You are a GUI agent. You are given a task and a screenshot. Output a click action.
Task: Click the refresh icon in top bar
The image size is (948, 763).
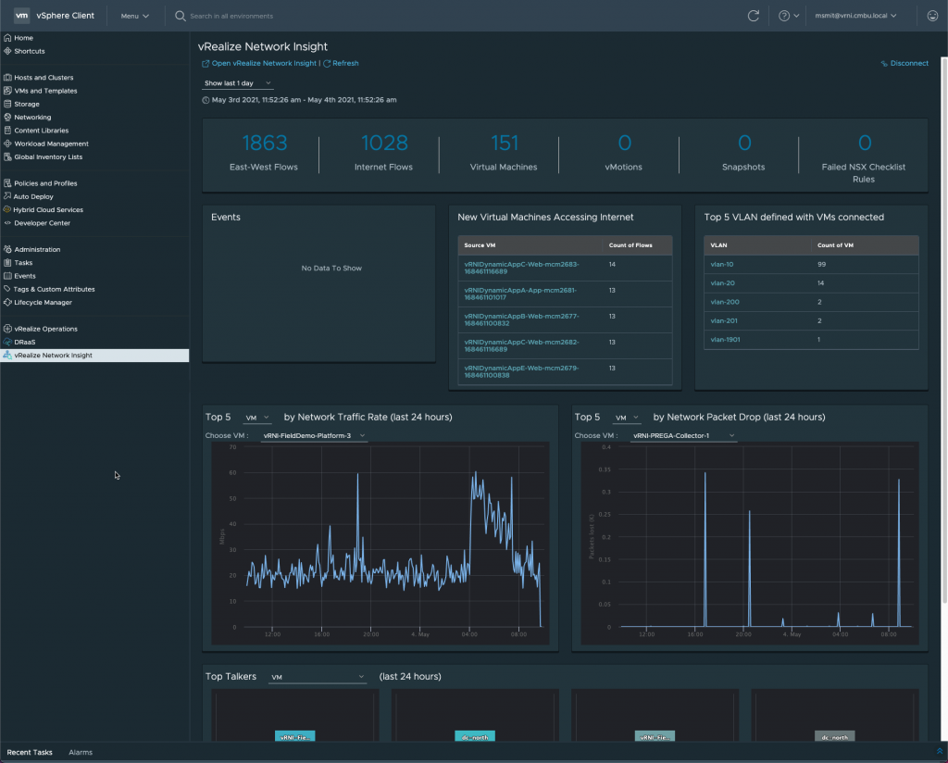[x=754, y=16]
